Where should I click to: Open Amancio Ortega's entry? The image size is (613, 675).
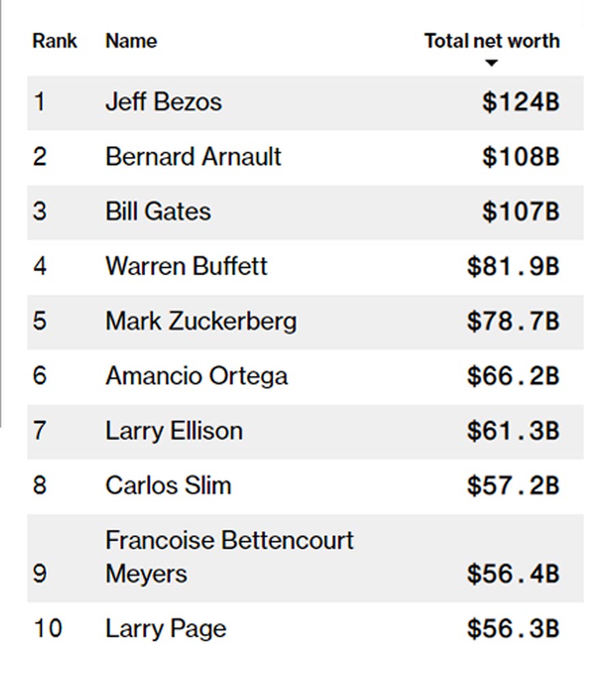point(196,376)
